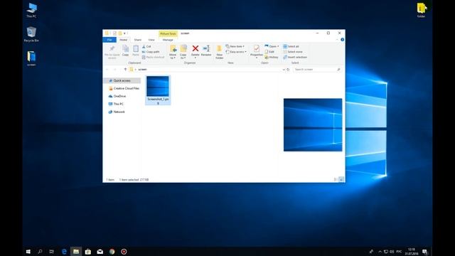Launch Microsoft Edge from the taskbar
Screen dimensions: 455x256
(x=64, y=251)
